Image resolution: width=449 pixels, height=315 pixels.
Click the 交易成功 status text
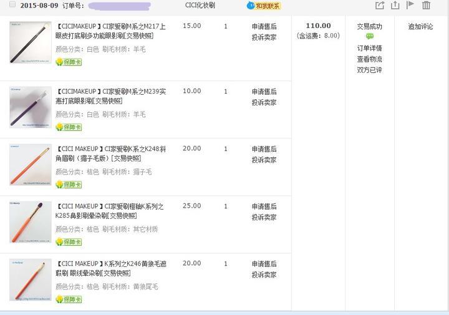(369, 27)
